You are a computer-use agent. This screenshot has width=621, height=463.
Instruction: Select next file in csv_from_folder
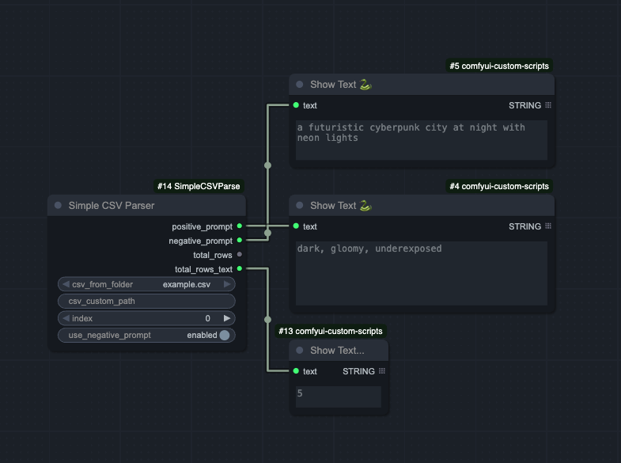(x=227, y=284)
